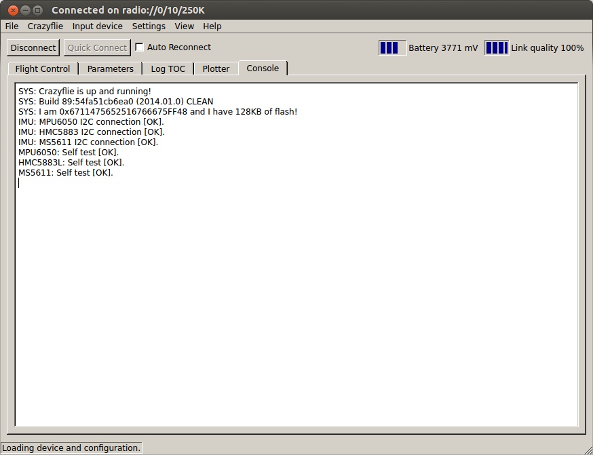This screenshot has width=593, height=455.
Task: Click the 'MPU6050: Self test [OK]' line
Action: 69,153
